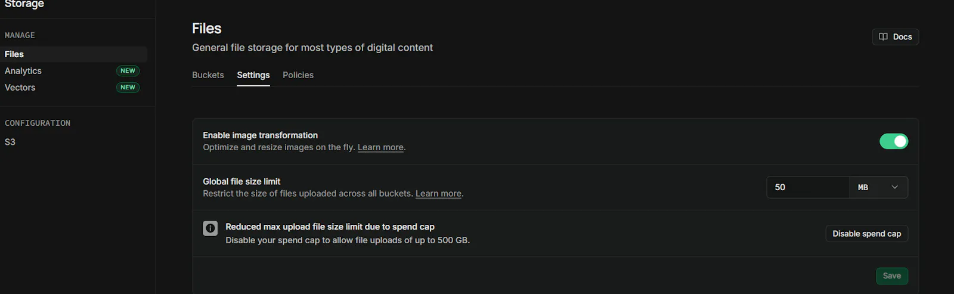Screen dimensions: 954x294
Task: Click the file size limit input field
Action: point(808,187)
